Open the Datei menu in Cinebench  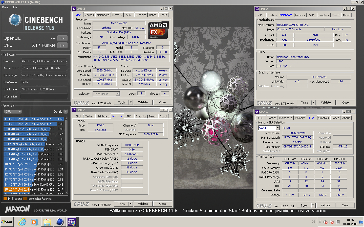pos(5,7)
